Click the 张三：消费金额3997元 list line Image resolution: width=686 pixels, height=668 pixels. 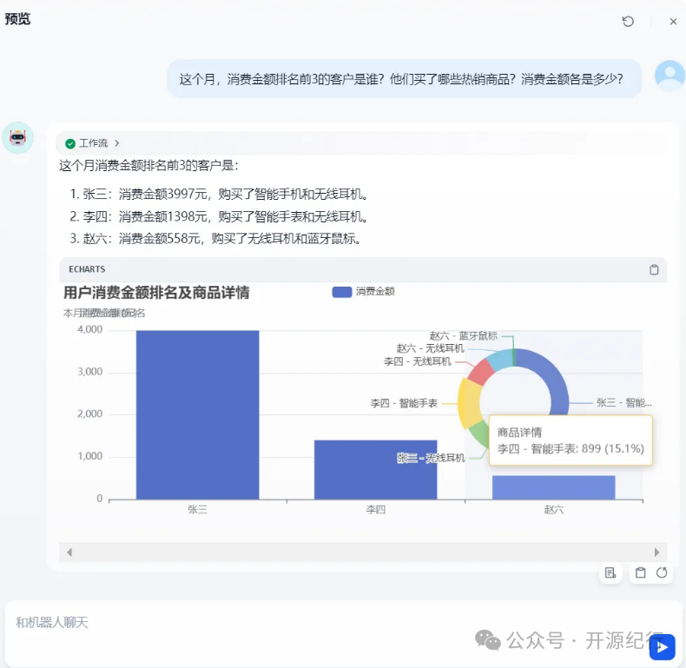pyautogui.click(x=219, y=194)
